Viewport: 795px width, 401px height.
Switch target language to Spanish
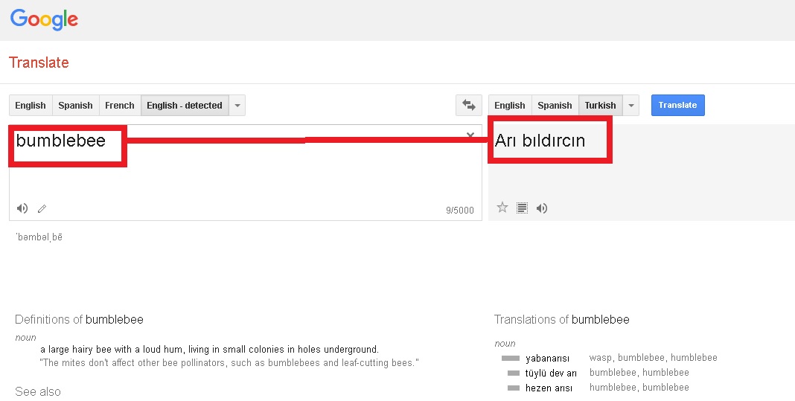coord(555,106)
